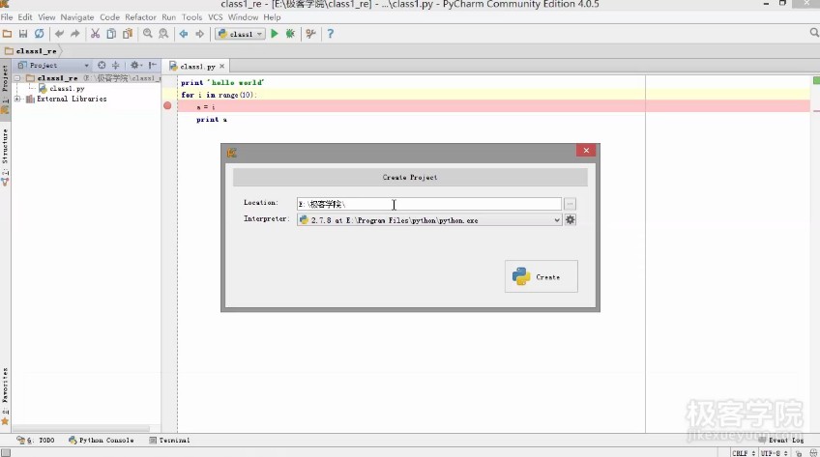Open the TODO tool window
This screenshot has height=457, width=820.
point(36,441)
